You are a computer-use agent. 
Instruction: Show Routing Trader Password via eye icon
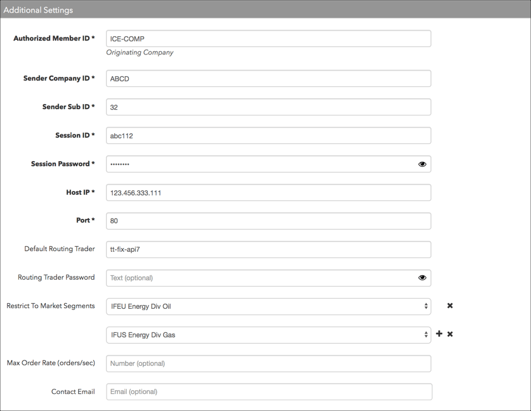[x=422, y=278]
